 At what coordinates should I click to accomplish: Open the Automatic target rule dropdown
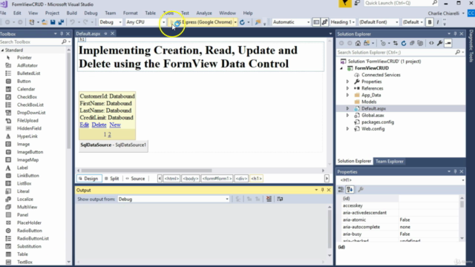(x=291, y=22)
